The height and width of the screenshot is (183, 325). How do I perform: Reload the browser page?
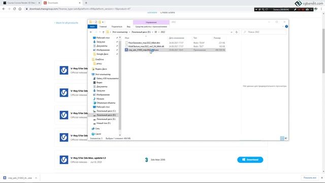click(14, 9)
